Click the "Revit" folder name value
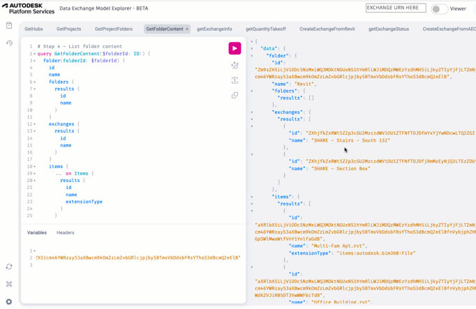This screenshot has height=309, width=476. (x=304, y=84)
